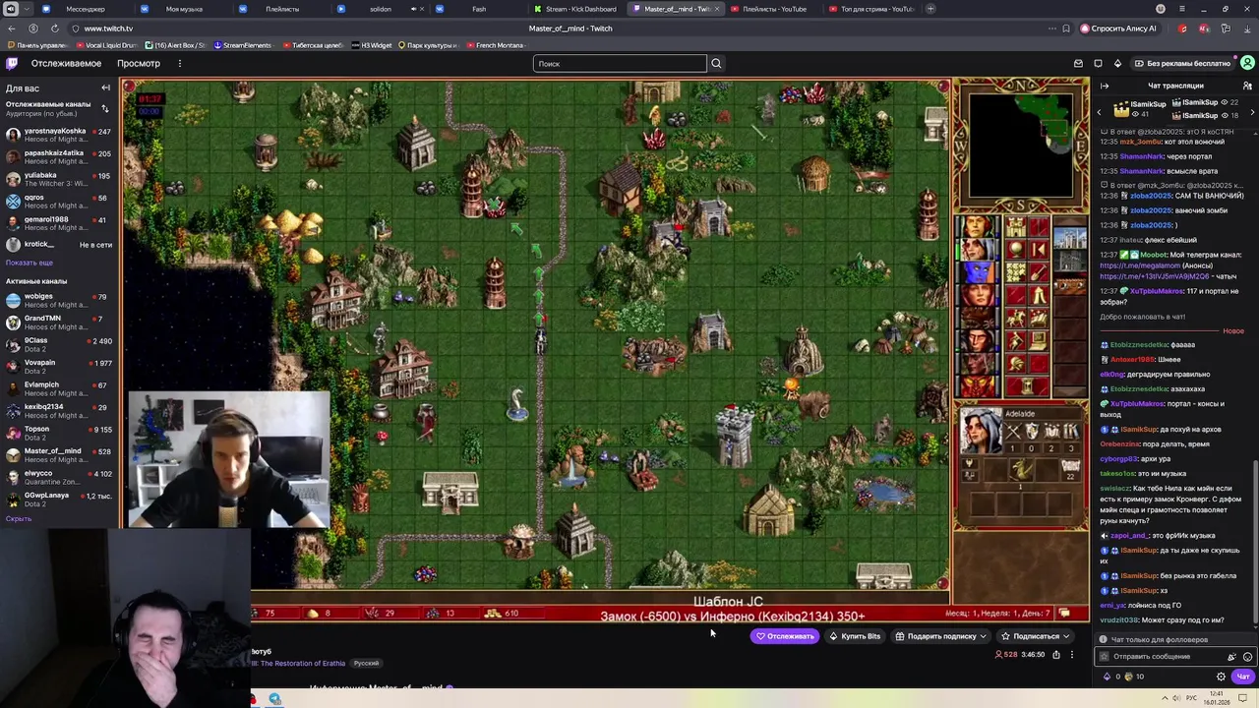Open Отслеживаемое in Twitch navigation

click(66, 63)
